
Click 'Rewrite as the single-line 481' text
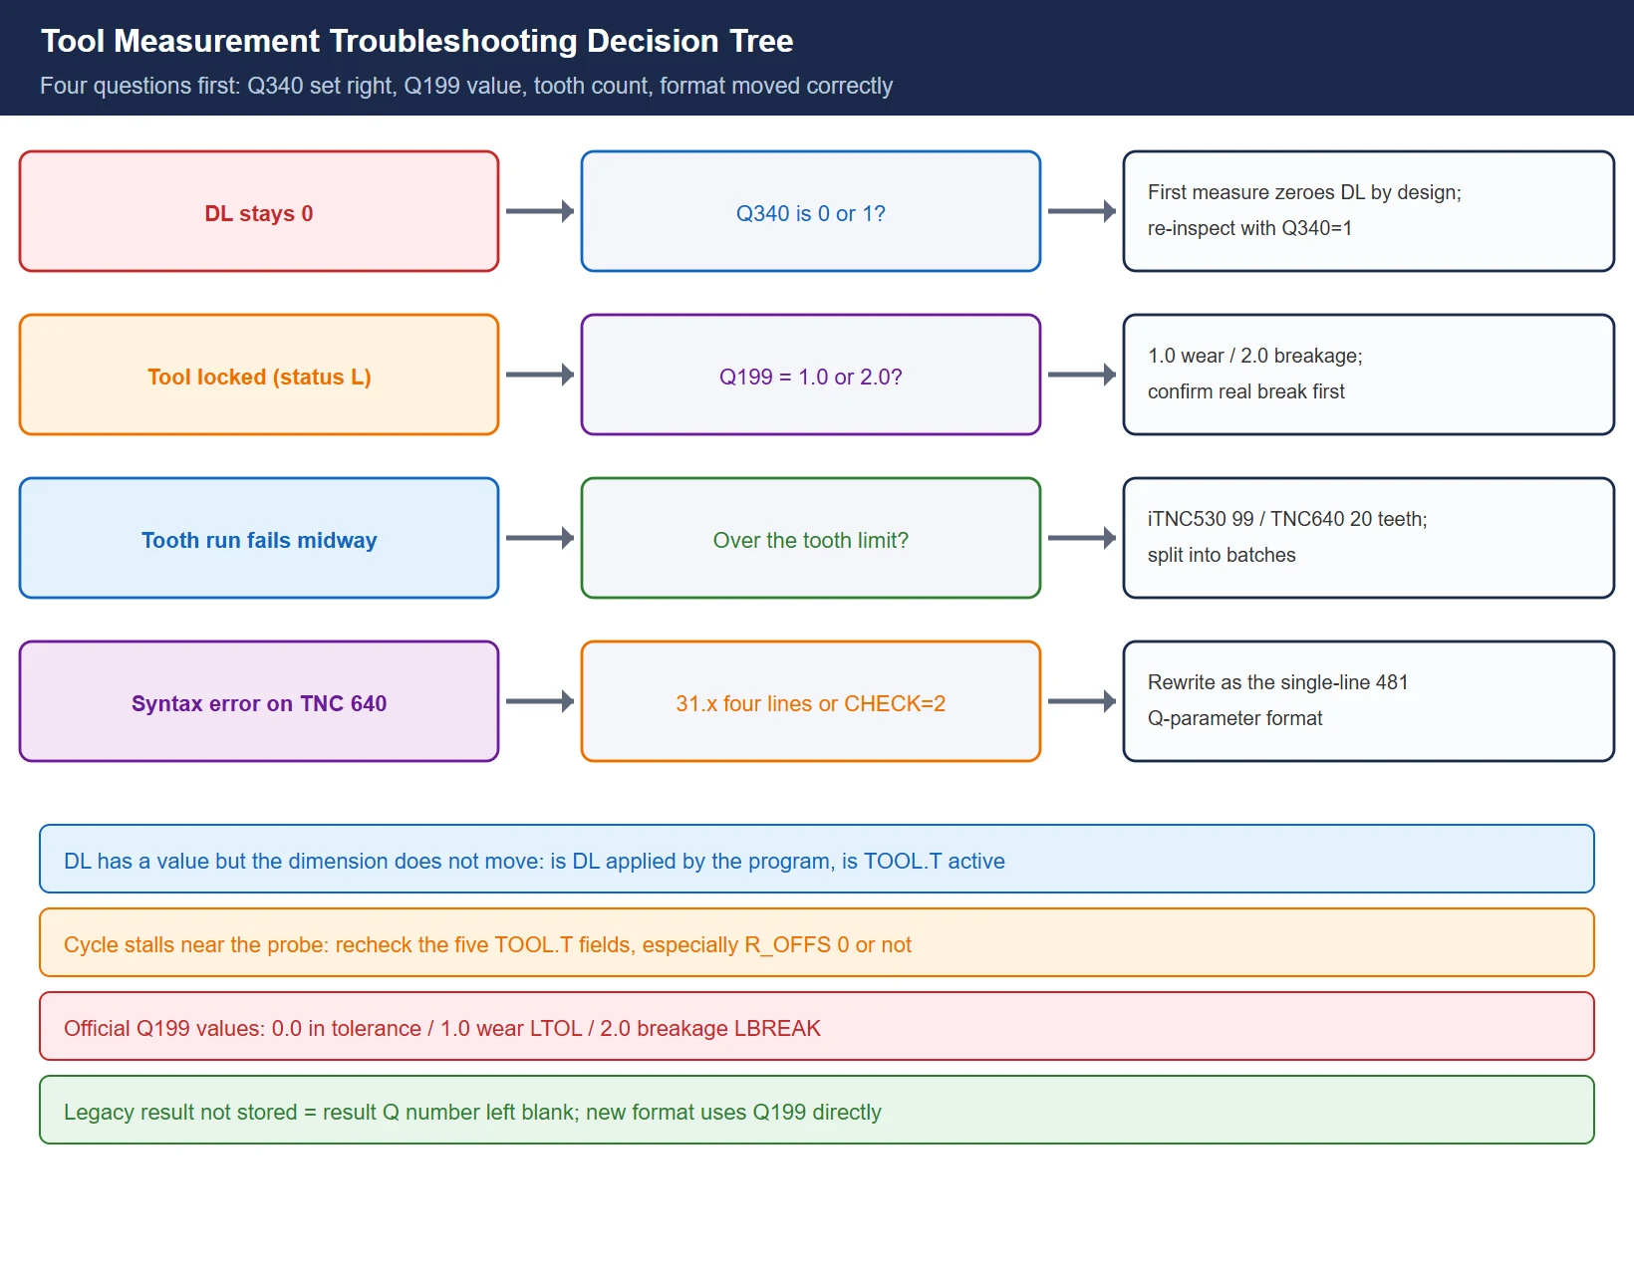pos(1277,682)
